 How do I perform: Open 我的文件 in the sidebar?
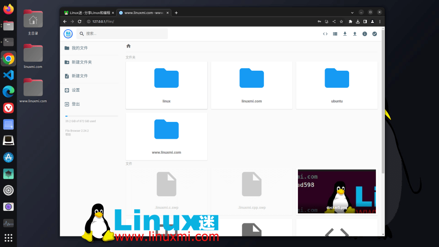[89, 48]
